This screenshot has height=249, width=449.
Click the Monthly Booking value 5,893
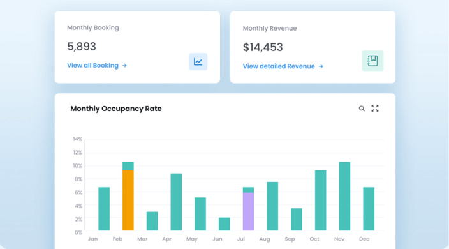pyautogui.click(x=82, y=47)
